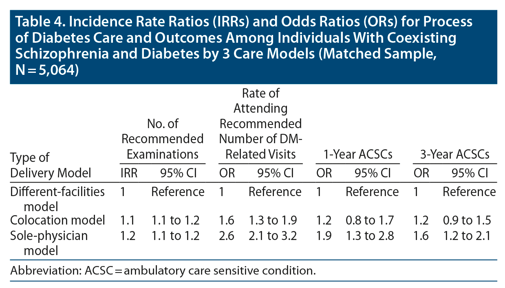Select the '1-Year ACSCs' column header
The width and height of the screenshot is (505, 288).
pyautogui.click(x=357, y=155)
